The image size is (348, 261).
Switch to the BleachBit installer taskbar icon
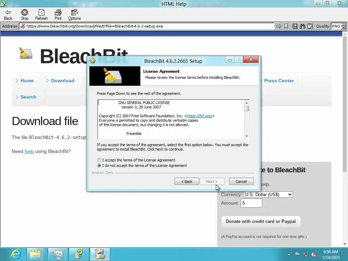click(100, 254)
